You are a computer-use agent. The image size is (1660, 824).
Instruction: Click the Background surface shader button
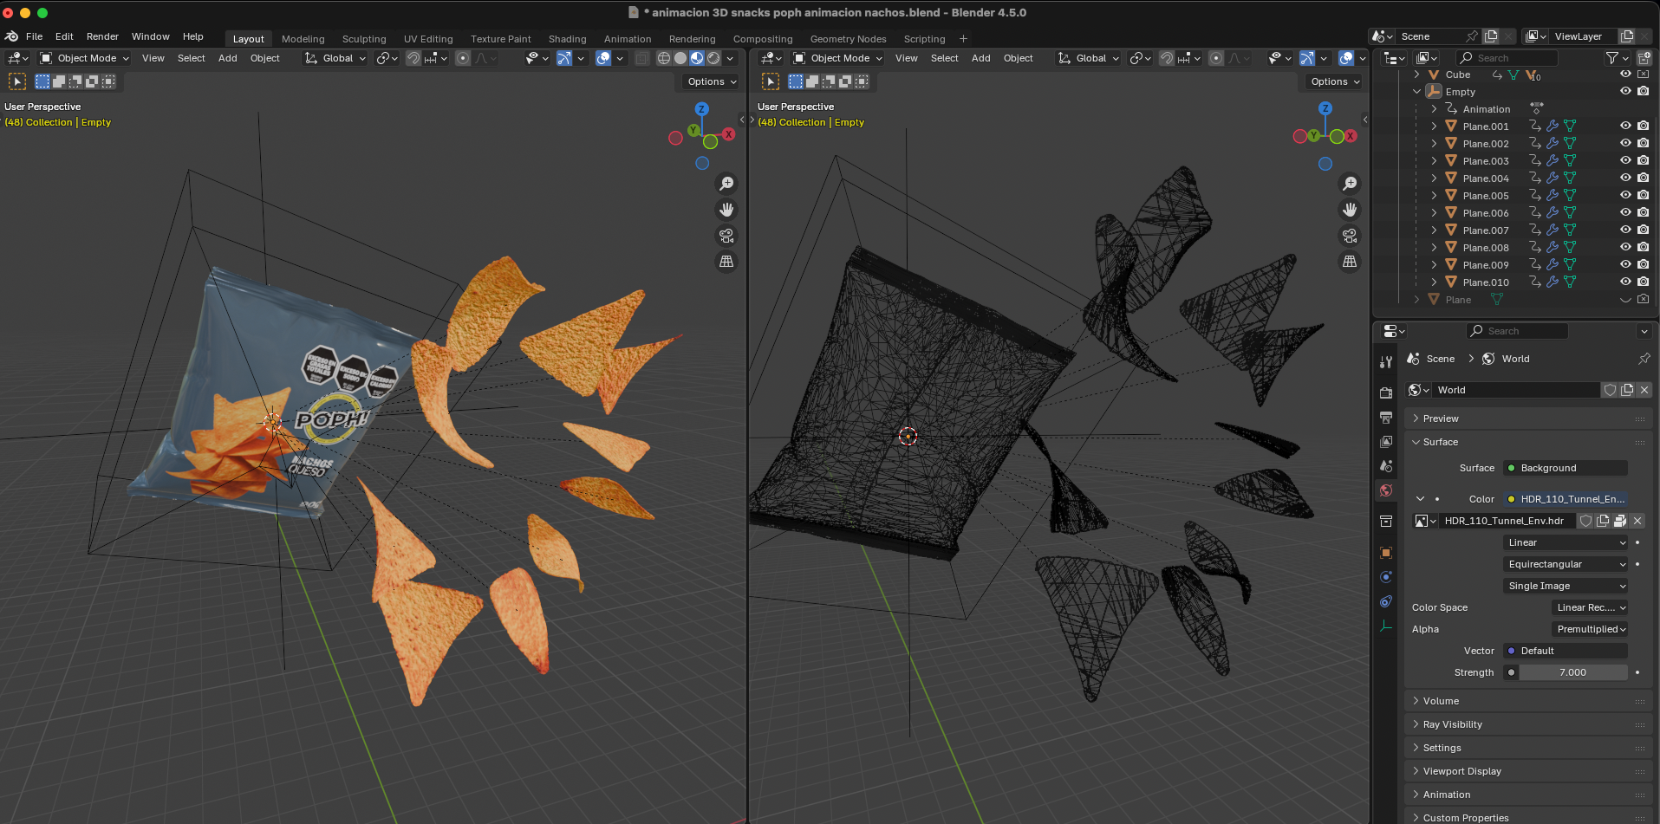point(1566,468)
